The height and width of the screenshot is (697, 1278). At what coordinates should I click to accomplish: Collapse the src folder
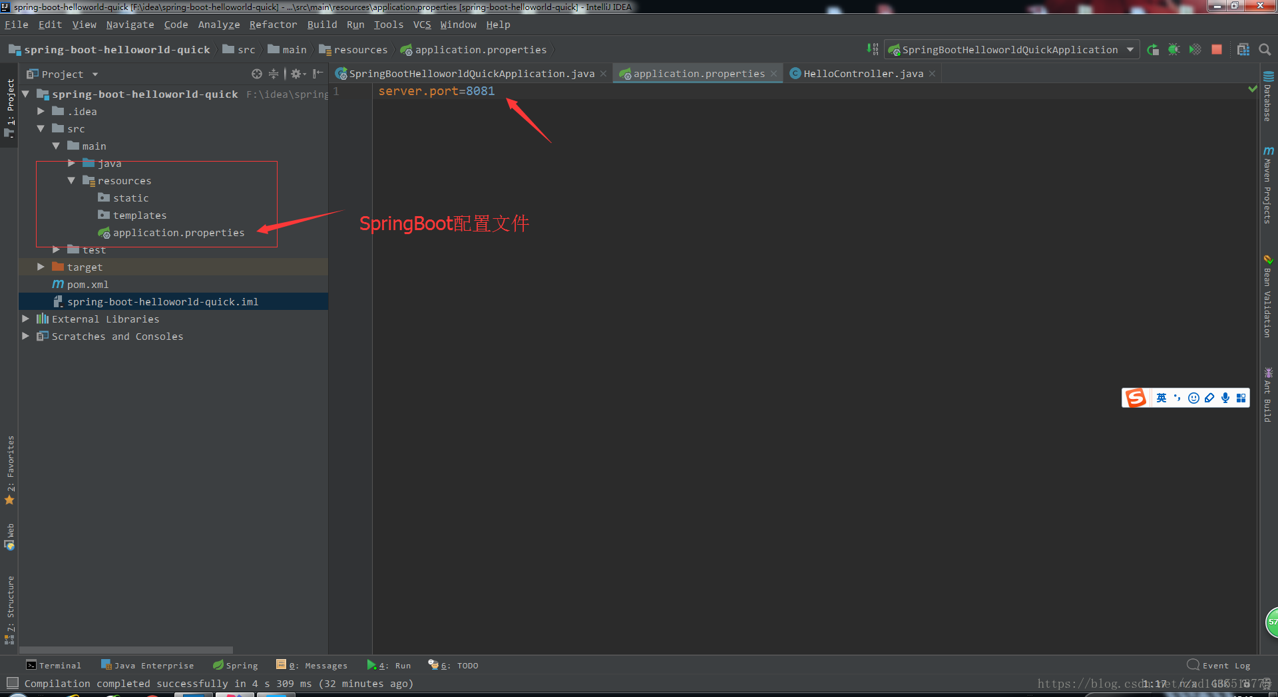point(41,128)
